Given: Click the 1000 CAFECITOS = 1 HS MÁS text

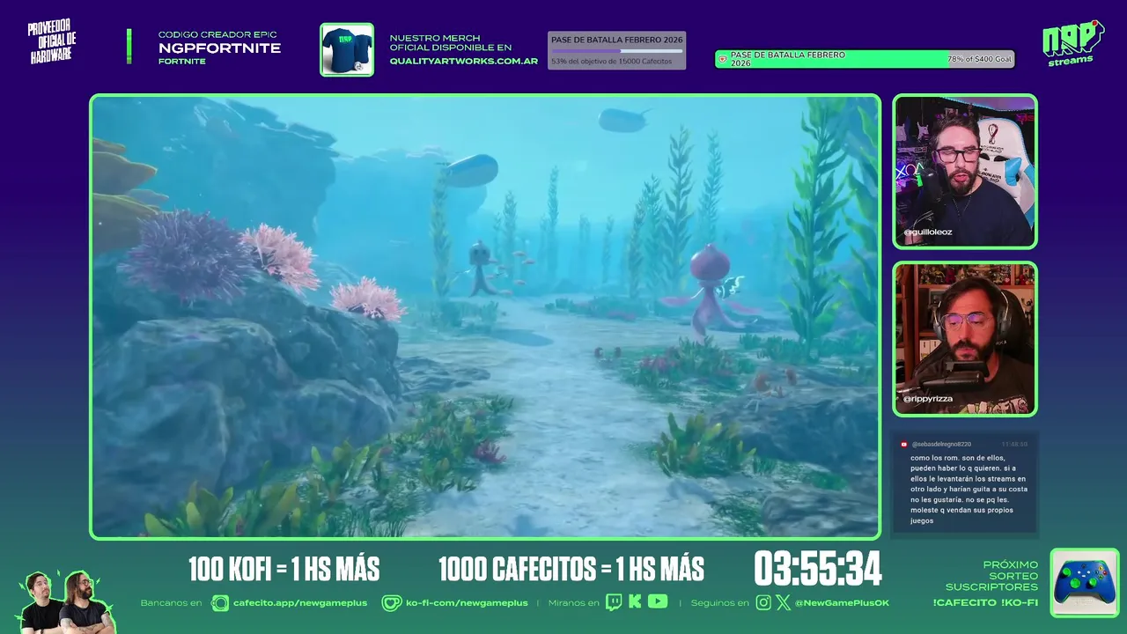Looking at the screenshot, I should (571, 570).
